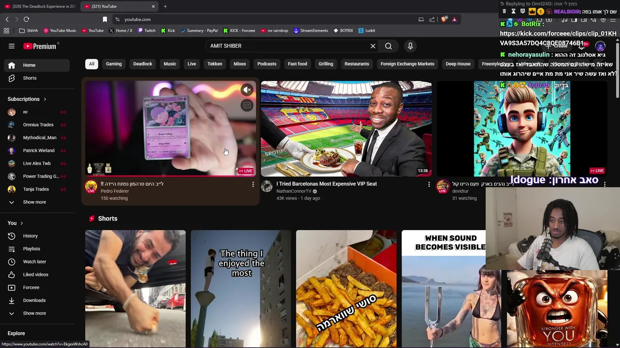The width and height of the screenshot is (620, 348).
Task: Open the apps grid icon in bookmarks bar
Action: pyautogui.click(x=6, y=30)
